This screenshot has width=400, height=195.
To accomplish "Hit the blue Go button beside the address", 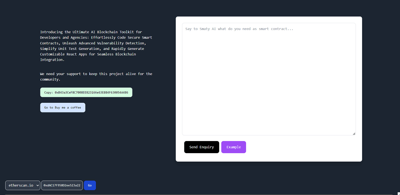I will [x=90, y=185].
